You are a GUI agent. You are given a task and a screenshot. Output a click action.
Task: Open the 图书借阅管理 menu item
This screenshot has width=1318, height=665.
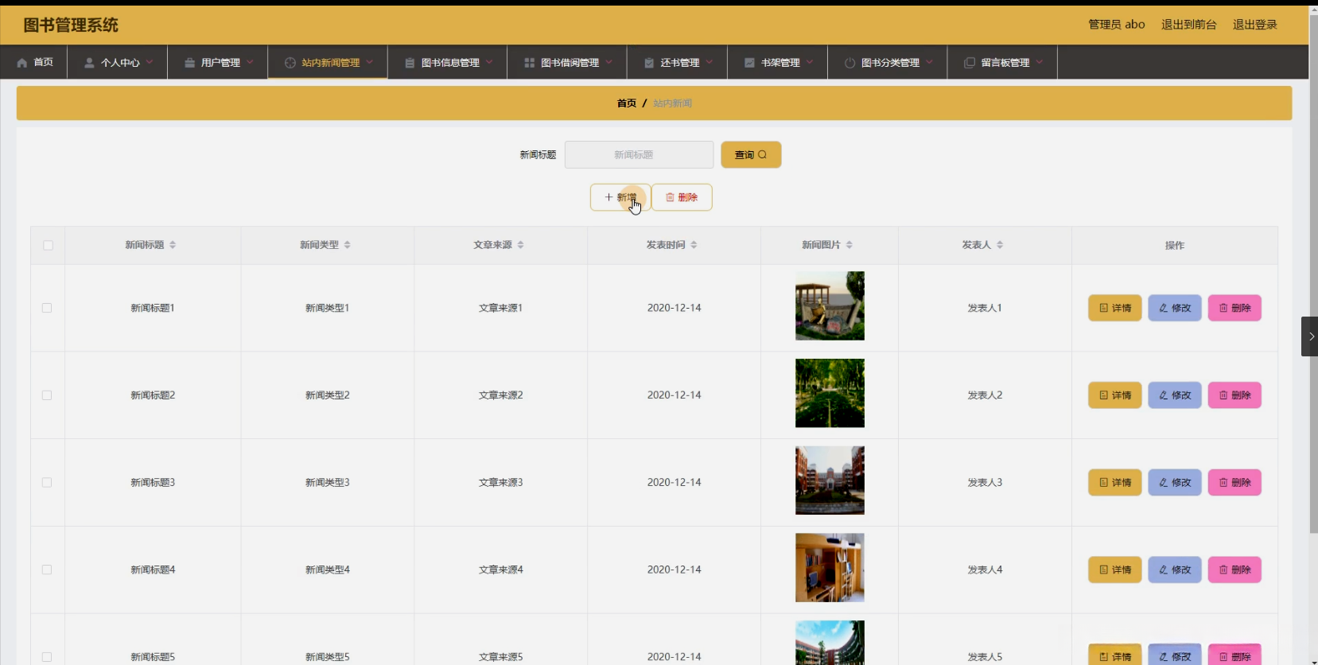pos(568,63)
